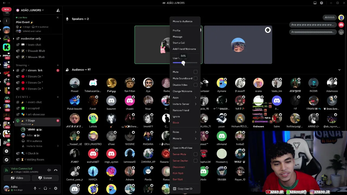
Task: Click the Screen share button
Action: point(45,178)
